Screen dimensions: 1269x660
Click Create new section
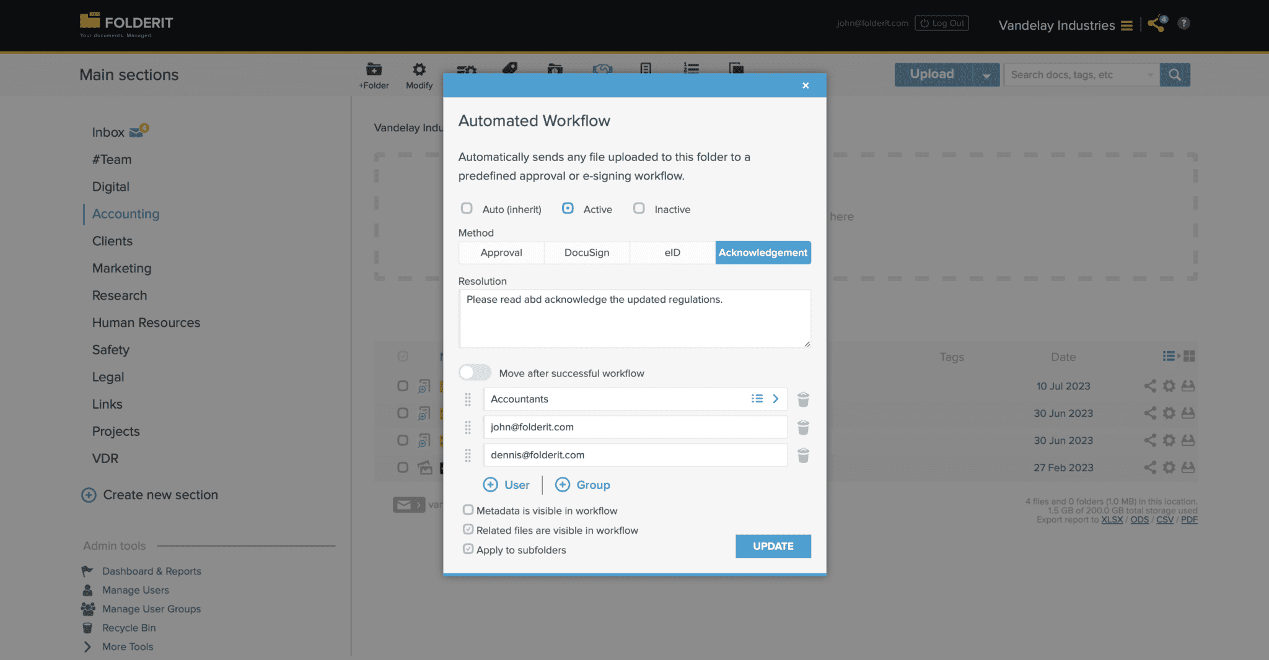click(x=149, y=495)
